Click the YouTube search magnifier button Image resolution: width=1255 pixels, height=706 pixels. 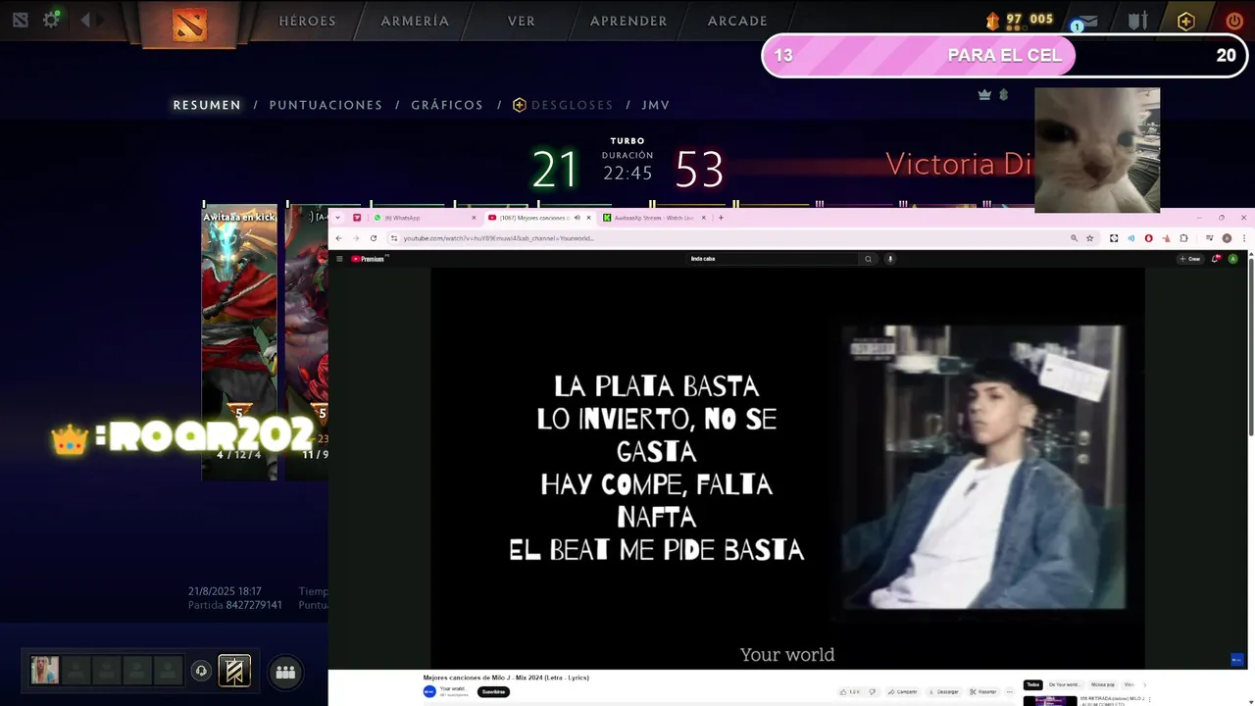[868, 259]
